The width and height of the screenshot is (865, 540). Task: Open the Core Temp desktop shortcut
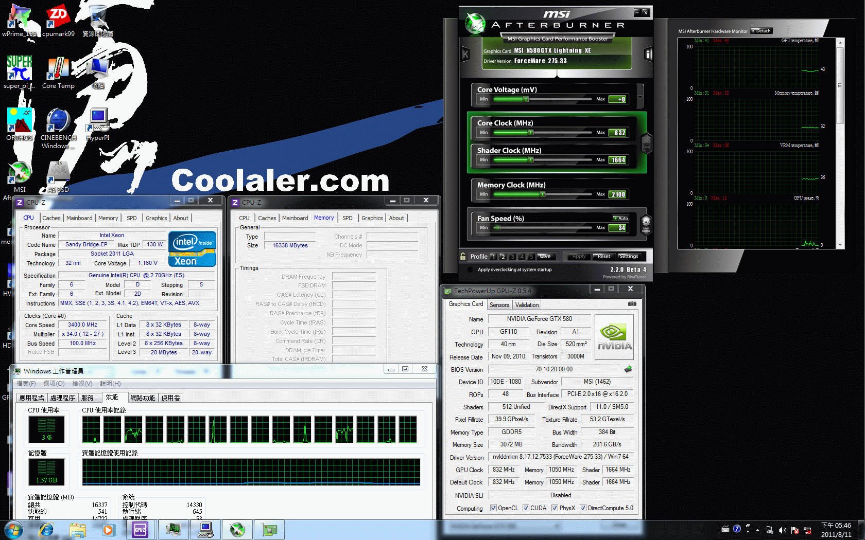tap(58, 73)
